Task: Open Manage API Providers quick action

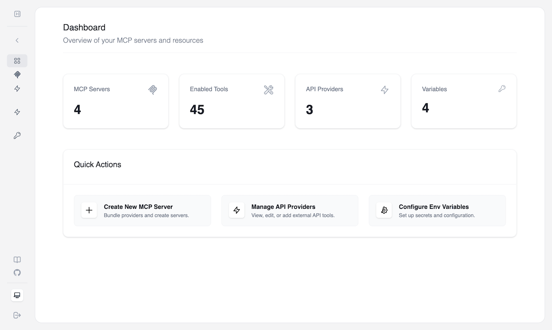Action: tap(290, 210)
